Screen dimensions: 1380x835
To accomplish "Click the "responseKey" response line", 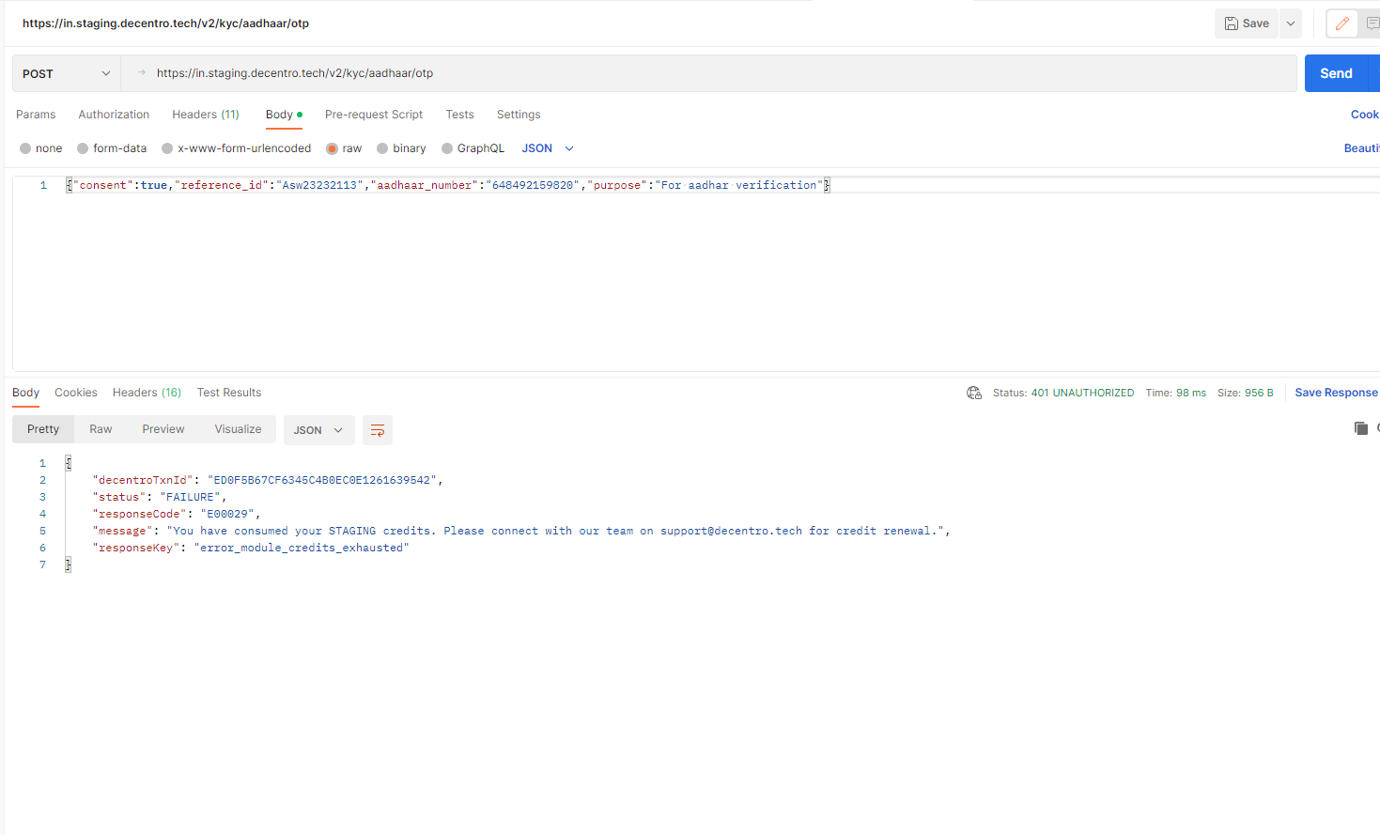I will pyautogui.click(x=251, y=548).
